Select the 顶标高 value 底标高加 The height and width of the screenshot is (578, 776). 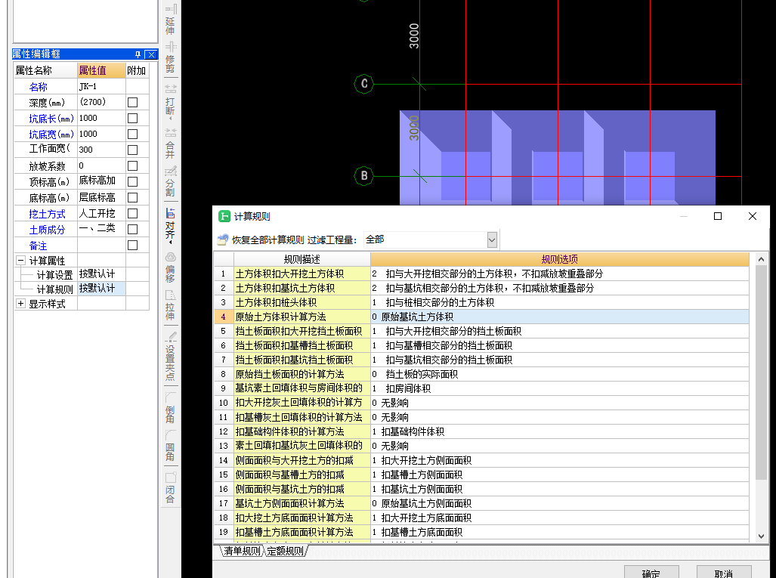(101, 181)
